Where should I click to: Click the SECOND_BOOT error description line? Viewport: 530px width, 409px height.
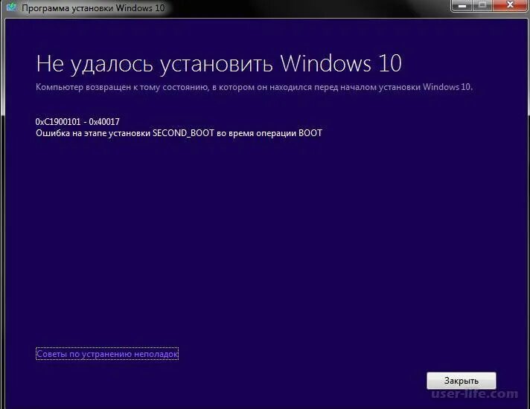179,133
